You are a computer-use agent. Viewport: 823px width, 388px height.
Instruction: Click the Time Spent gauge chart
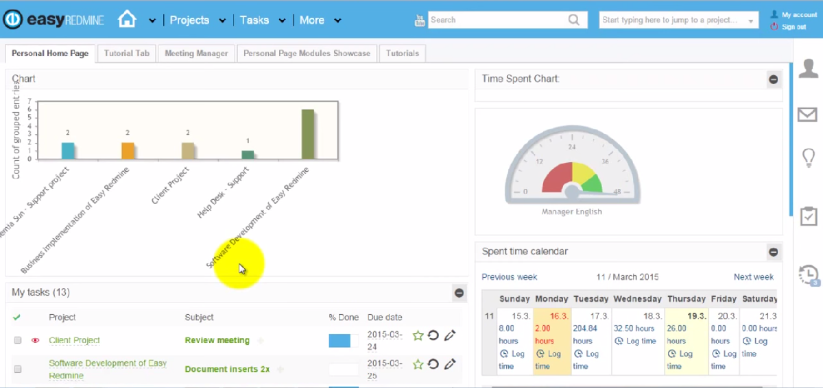click(x=572, y=166)
